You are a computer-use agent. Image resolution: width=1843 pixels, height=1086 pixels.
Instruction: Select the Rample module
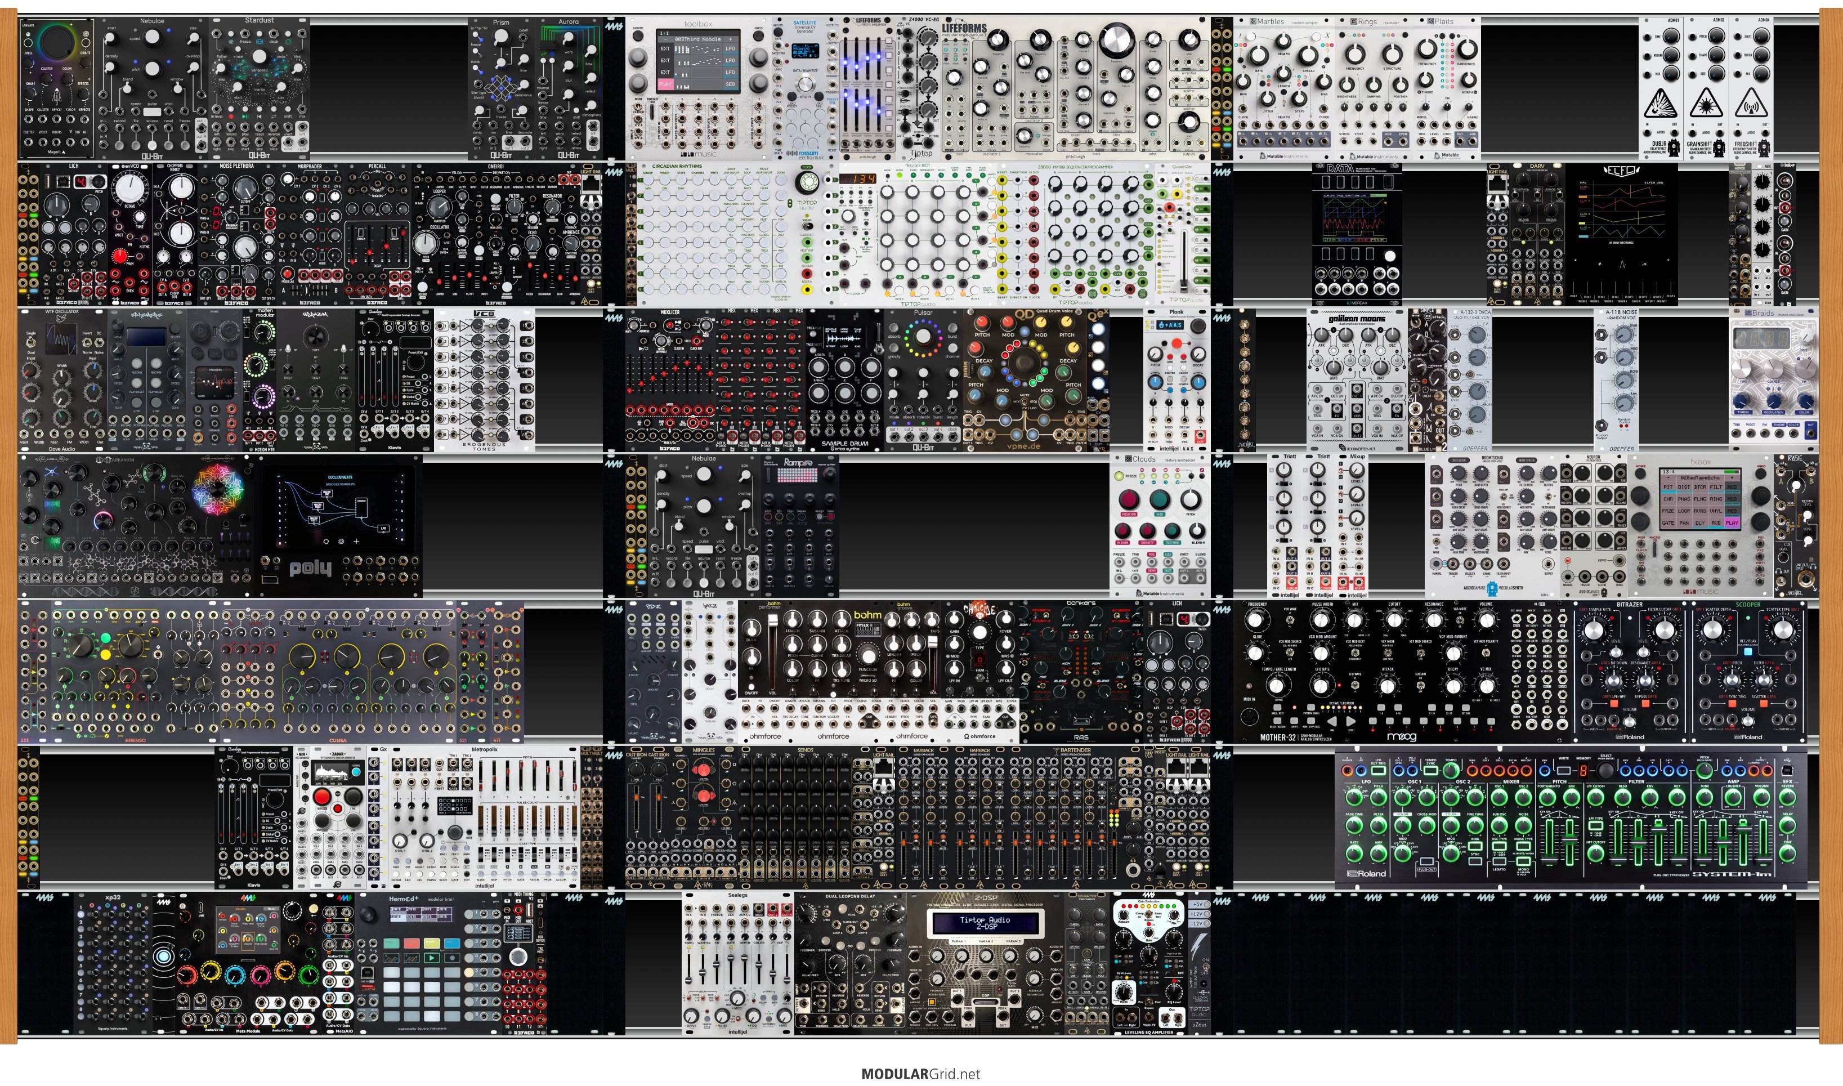[799, 525]
